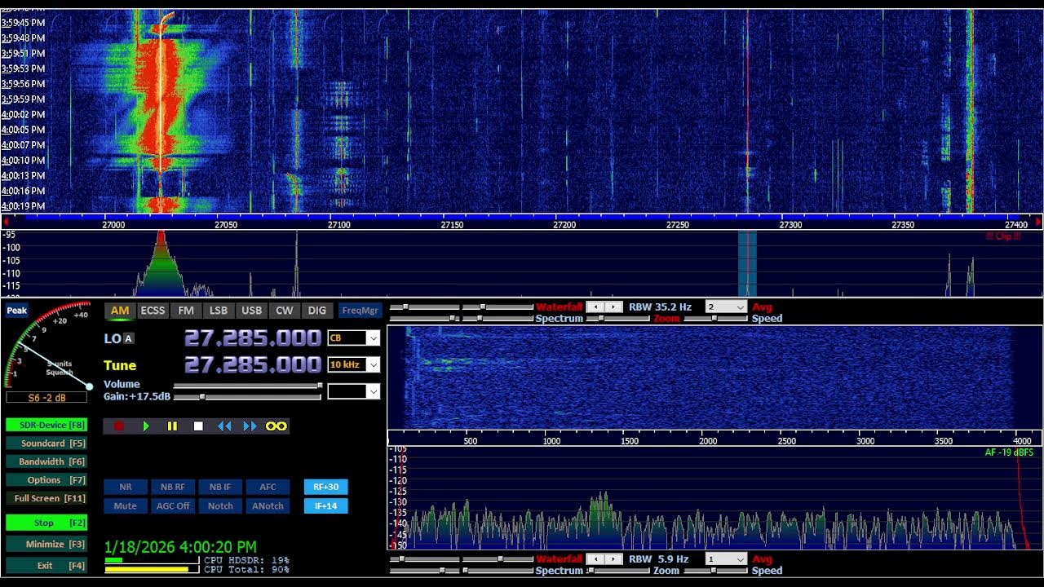
Task: Toggle NB IF noise blanker
Action: click(220, 487)
